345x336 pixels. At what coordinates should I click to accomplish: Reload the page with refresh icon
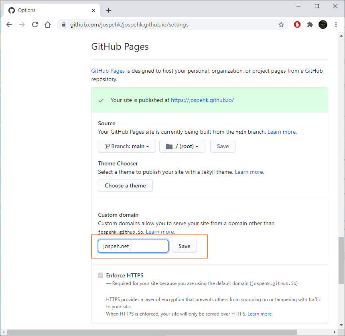click(35, 24)
